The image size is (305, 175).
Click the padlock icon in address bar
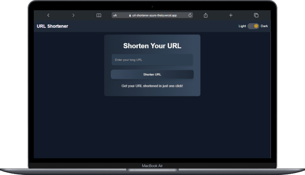(130, 15)
